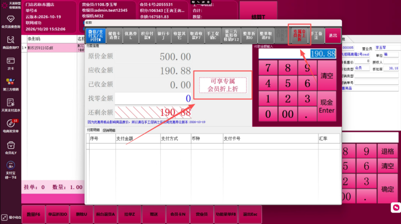Switch to 付款明细 tab
The image size is (401, 224).
pyautogui.click(x=93, y=130)
